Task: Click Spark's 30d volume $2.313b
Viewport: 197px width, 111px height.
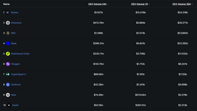Action: pyautogui.click(x=183, y=105)
